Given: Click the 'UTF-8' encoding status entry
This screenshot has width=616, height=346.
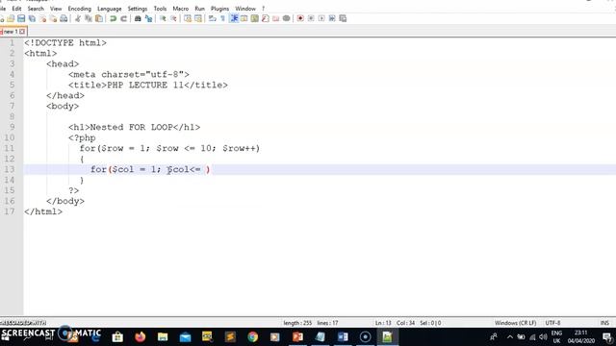Looking at the screenshot, I should pos(552,323).
